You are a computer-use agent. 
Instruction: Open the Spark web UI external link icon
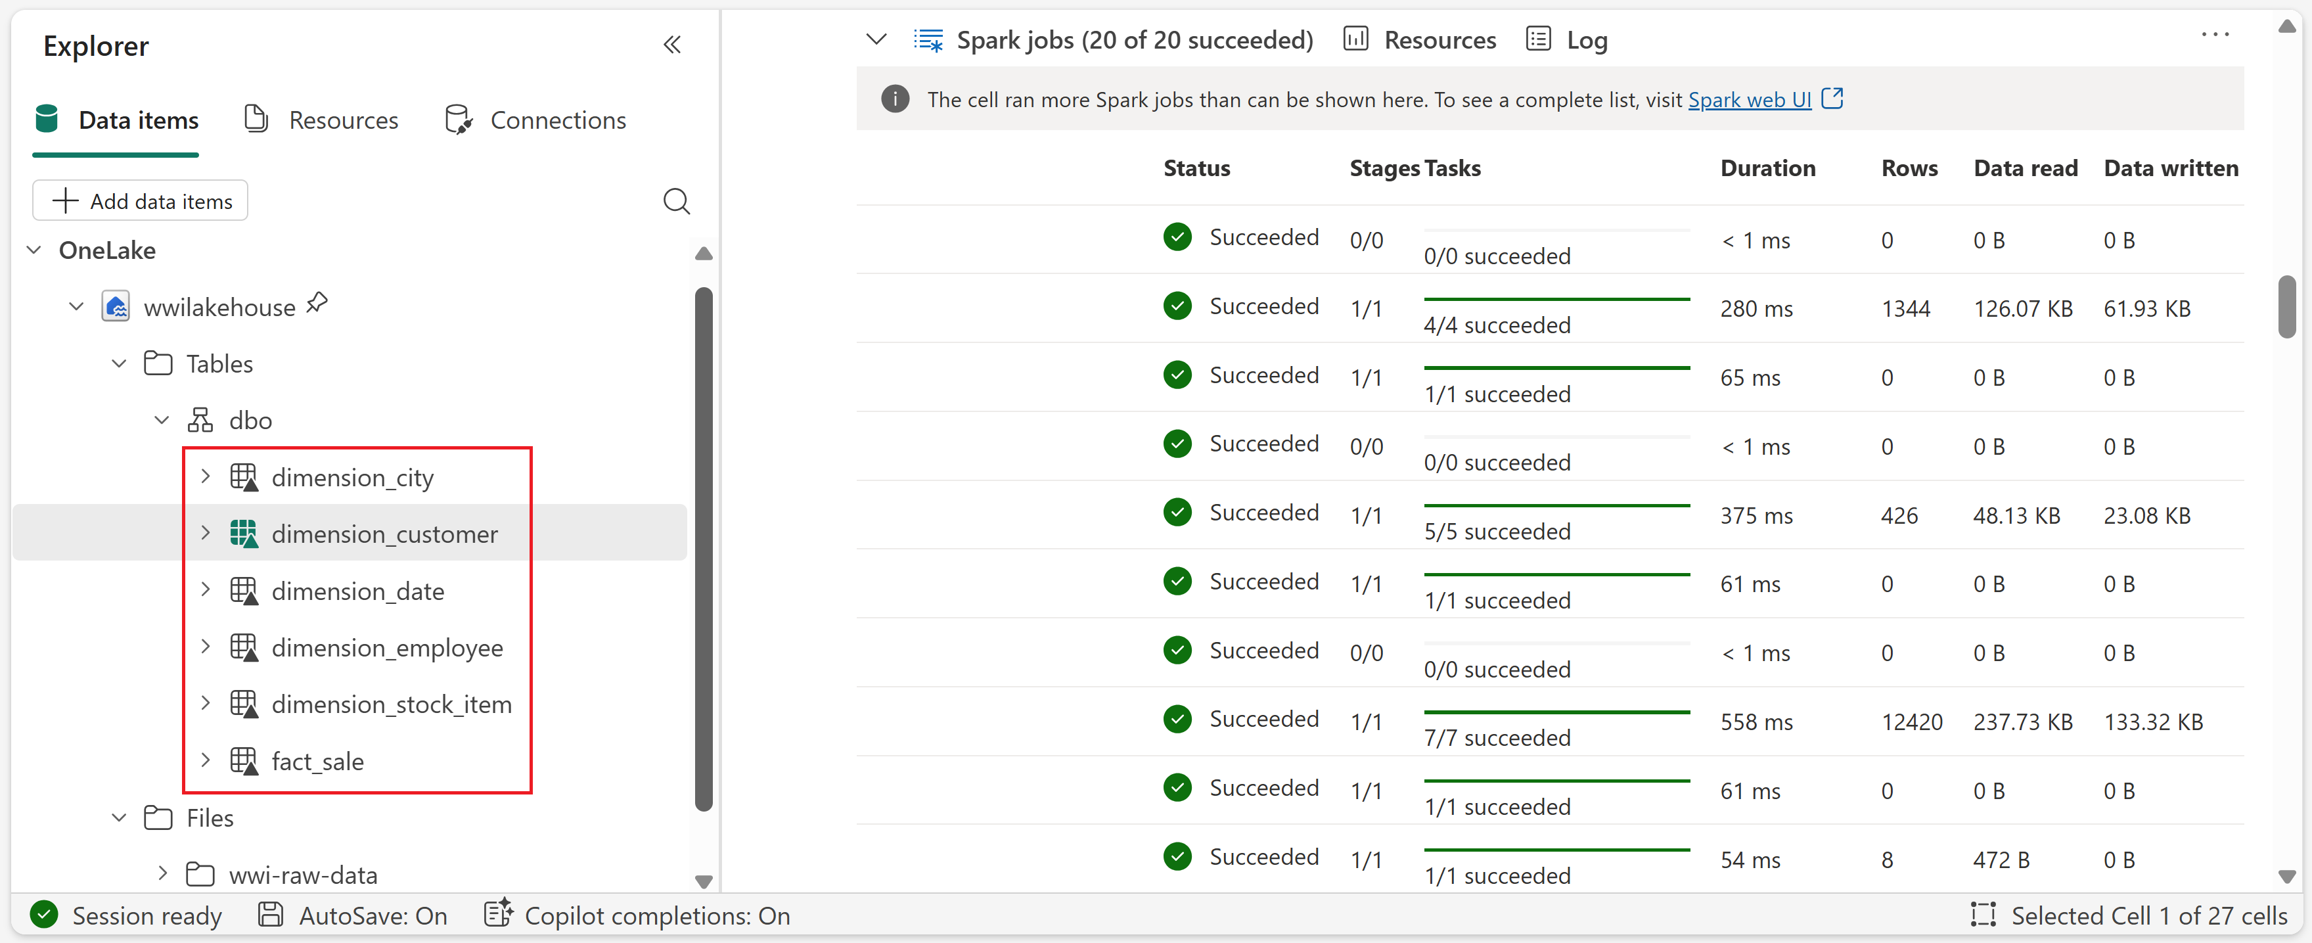pyautogui.click(x=1832, y=99)
